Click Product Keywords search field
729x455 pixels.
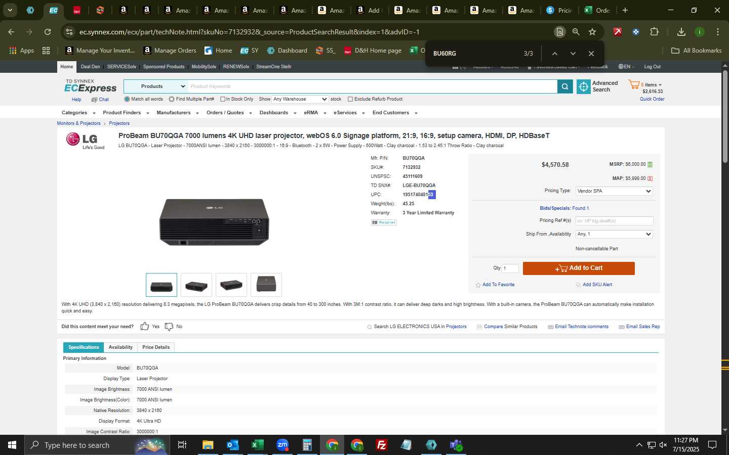click(373, 86)
